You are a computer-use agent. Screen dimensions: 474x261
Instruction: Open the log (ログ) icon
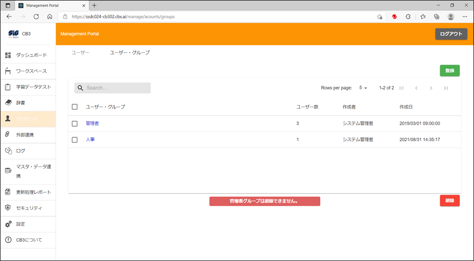(x=8, y=151)
